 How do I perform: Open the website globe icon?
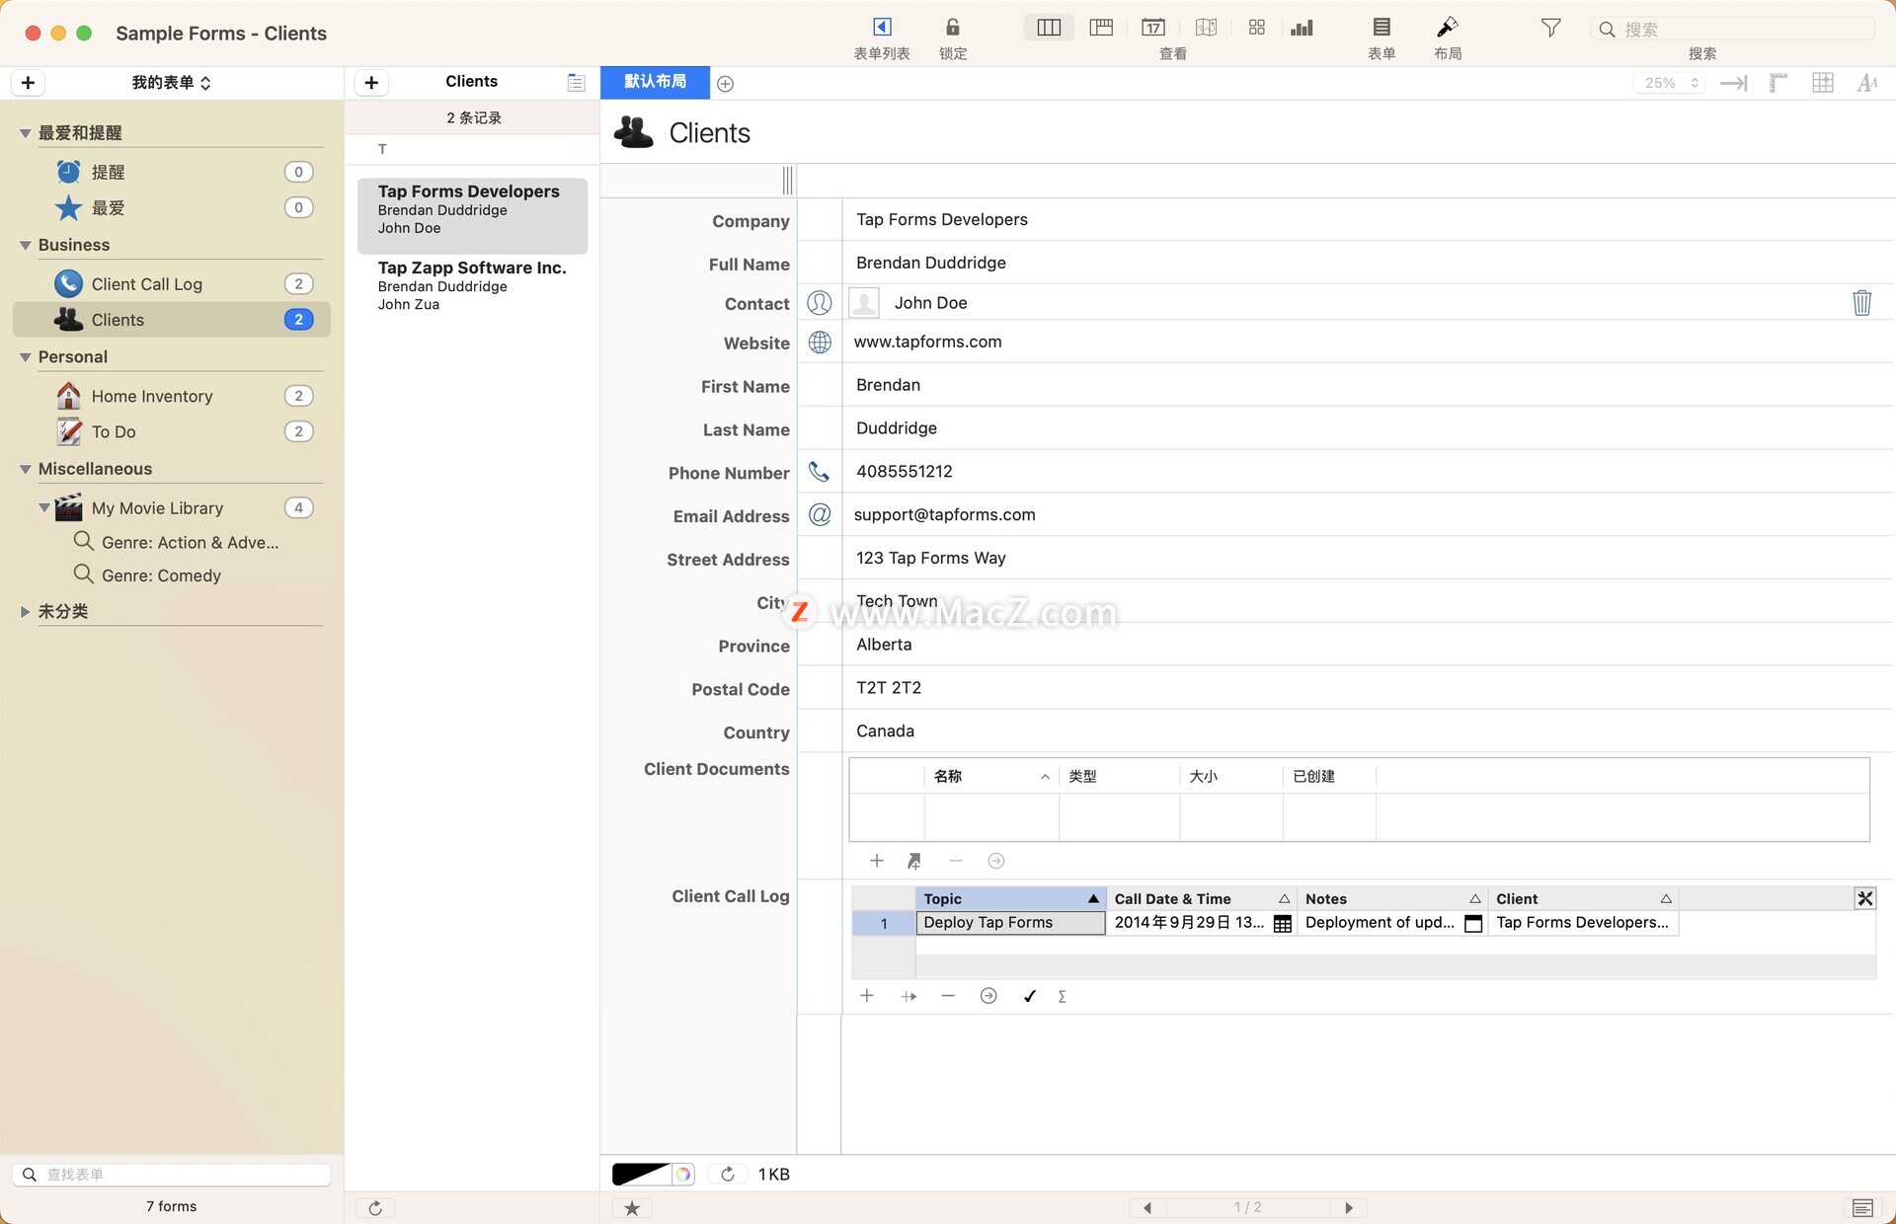click(820, 343)
